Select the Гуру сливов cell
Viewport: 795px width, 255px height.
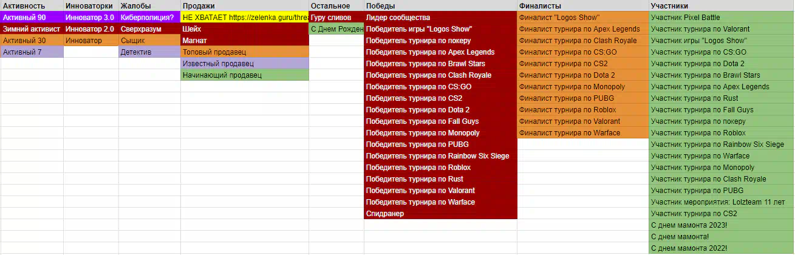[336, 18]
